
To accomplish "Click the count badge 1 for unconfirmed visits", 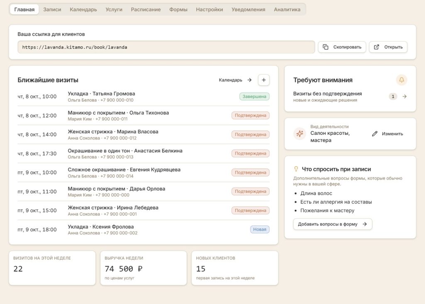I will (x=393, y=97).
